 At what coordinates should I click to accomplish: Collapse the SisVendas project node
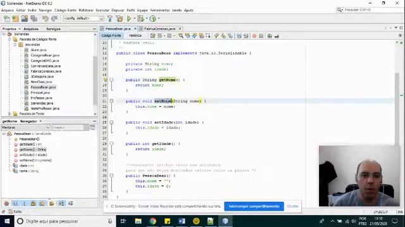(x=4, y=34)
